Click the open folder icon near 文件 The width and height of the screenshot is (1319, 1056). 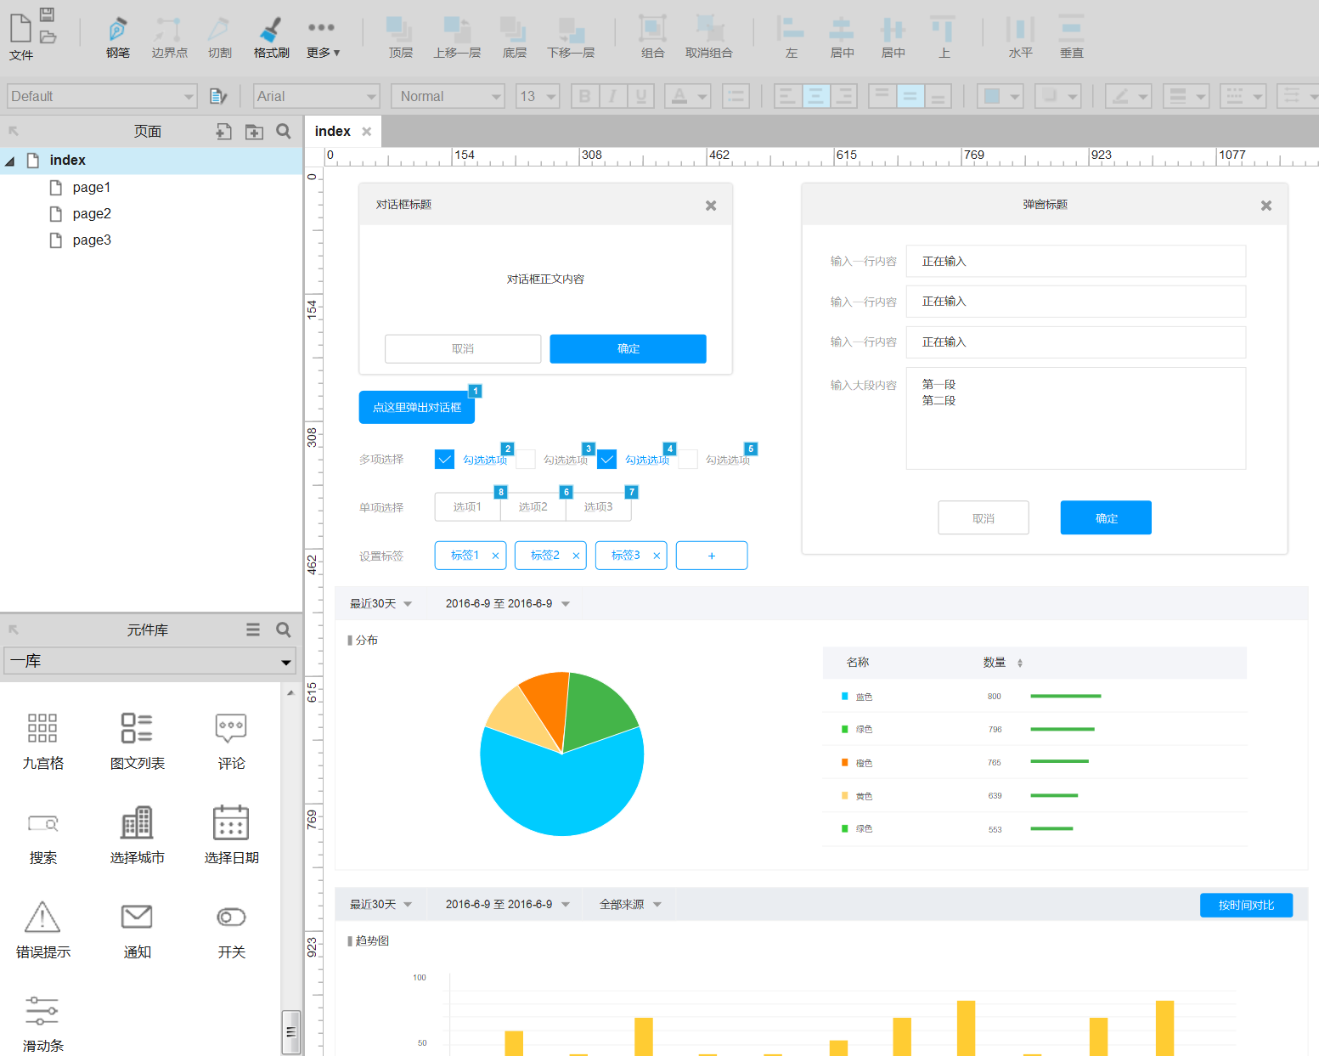(x=48, y=37)
